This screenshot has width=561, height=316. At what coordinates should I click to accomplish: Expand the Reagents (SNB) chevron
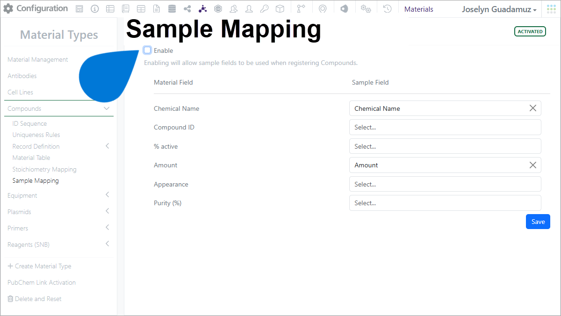coord(107,244)
